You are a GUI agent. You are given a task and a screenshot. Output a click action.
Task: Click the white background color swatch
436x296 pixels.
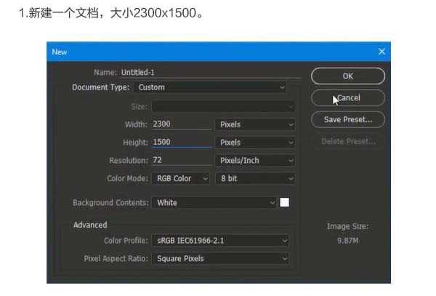click(x=285, y=202)
